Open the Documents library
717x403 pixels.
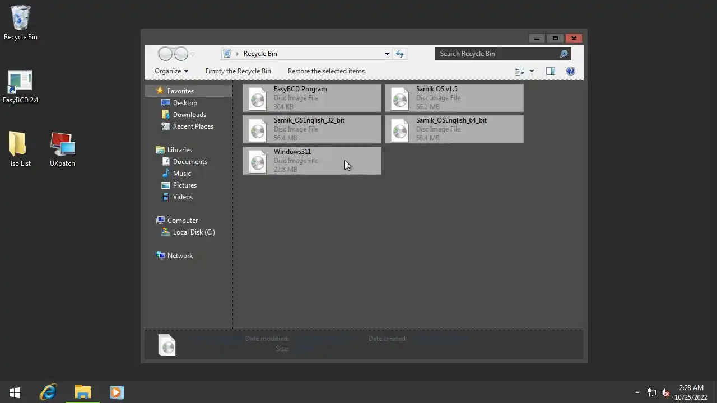tap(184, 162)
